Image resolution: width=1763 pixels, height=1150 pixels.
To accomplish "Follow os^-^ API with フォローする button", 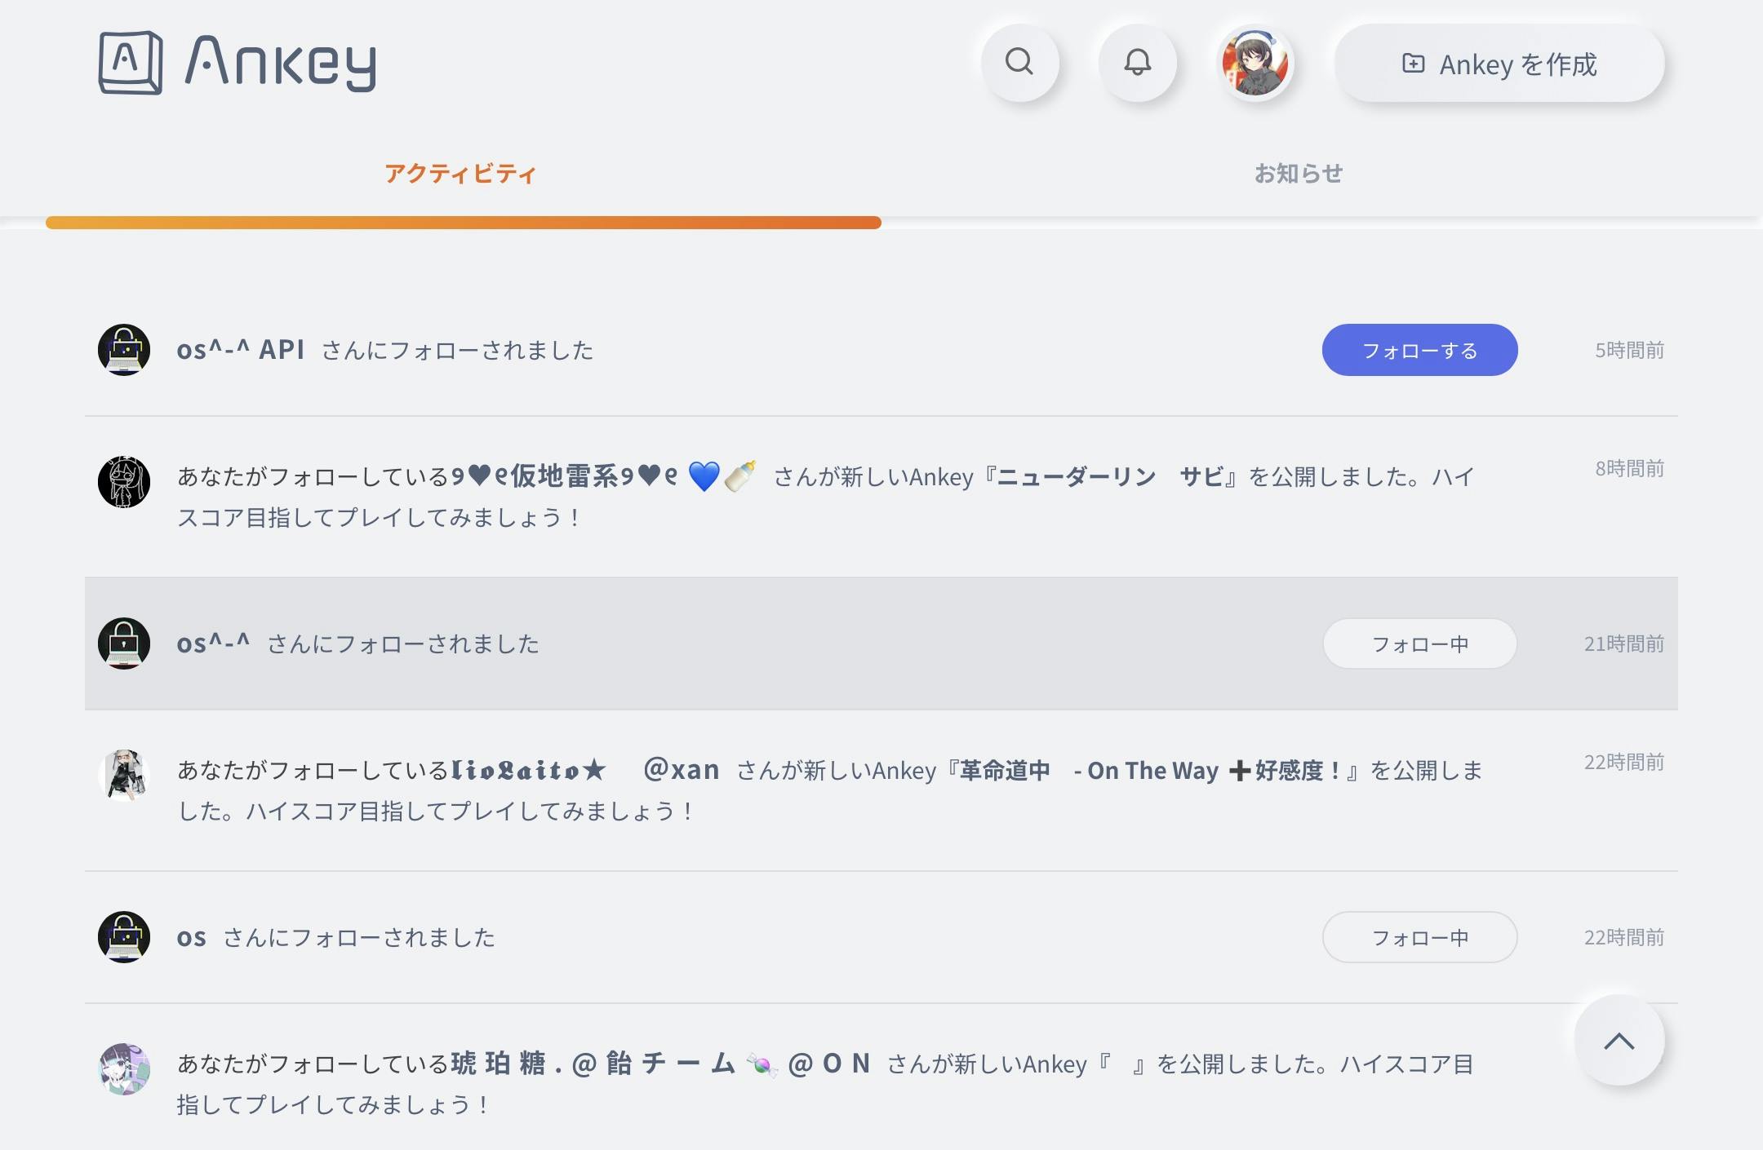I will pyautogui.click(x=1419, y=350).
